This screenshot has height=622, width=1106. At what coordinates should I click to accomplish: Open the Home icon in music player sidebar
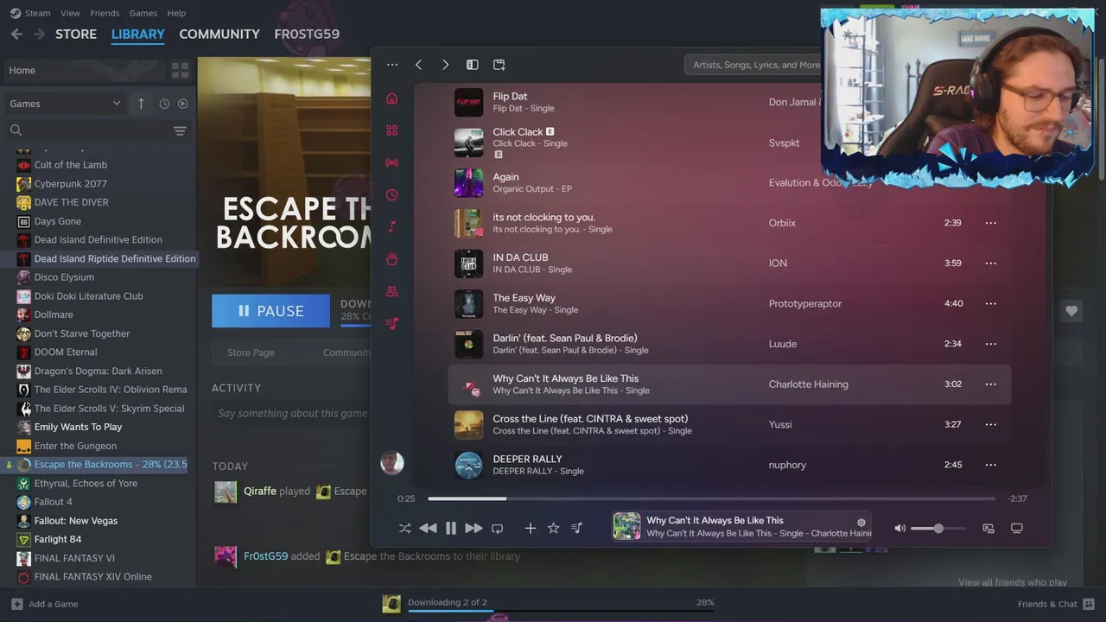coord(391,98)
